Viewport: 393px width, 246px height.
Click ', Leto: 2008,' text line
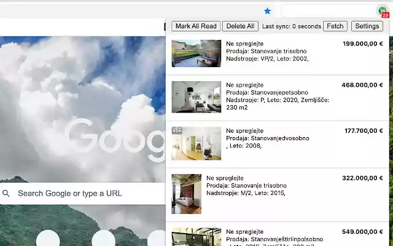coord(244,146)
